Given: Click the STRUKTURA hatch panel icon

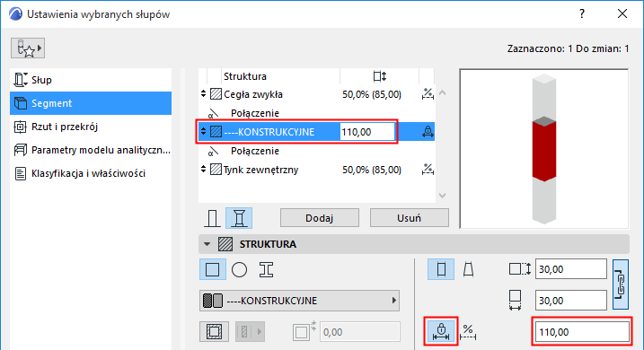Looking at the screenshot, I should pyautogui.click(x=225, y=244).
